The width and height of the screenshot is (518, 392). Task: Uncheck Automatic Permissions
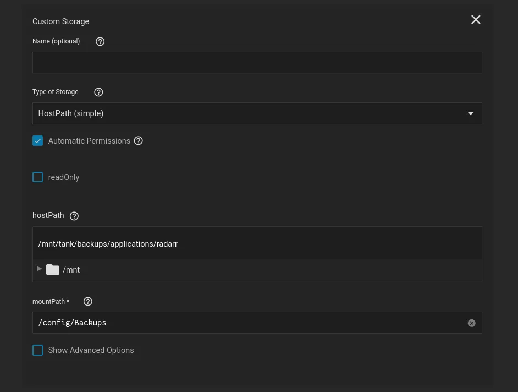[x=37, y=140]
